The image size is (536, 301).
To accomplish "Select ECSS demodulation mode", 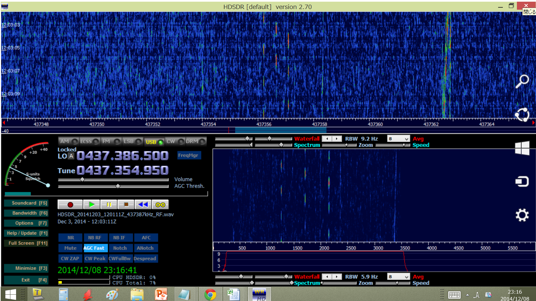I will coord(89,141).
